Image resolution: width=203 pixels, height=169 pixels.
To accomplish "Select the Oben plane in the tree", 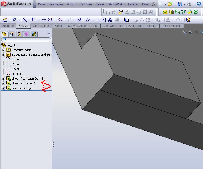I will click(15, 64).
